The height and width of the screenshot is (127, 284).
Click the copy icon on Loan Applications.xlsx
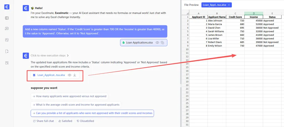click(x=163, y=43)
